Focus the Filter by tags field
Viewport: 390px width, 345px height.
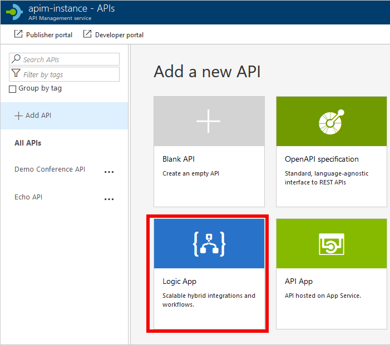coord(64,74)
